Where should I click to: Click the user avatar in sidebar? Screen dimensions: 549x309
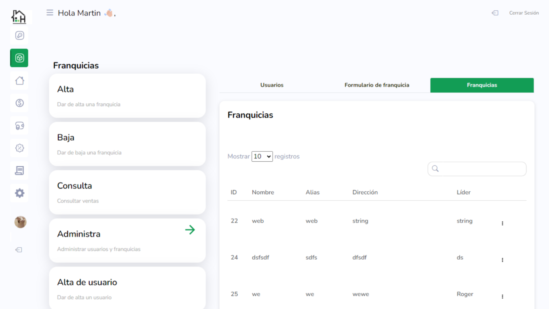click(20, 222)
